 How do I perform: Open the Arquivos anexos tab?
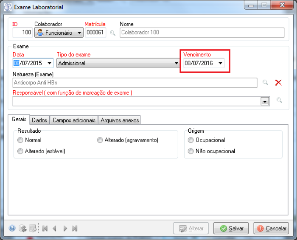coord(119,120)
